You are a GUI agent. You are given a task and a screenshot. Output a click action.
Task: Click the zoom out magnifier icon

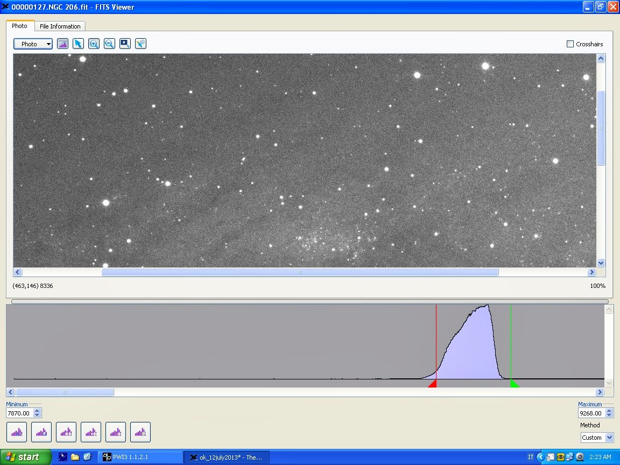click(109, 44)
